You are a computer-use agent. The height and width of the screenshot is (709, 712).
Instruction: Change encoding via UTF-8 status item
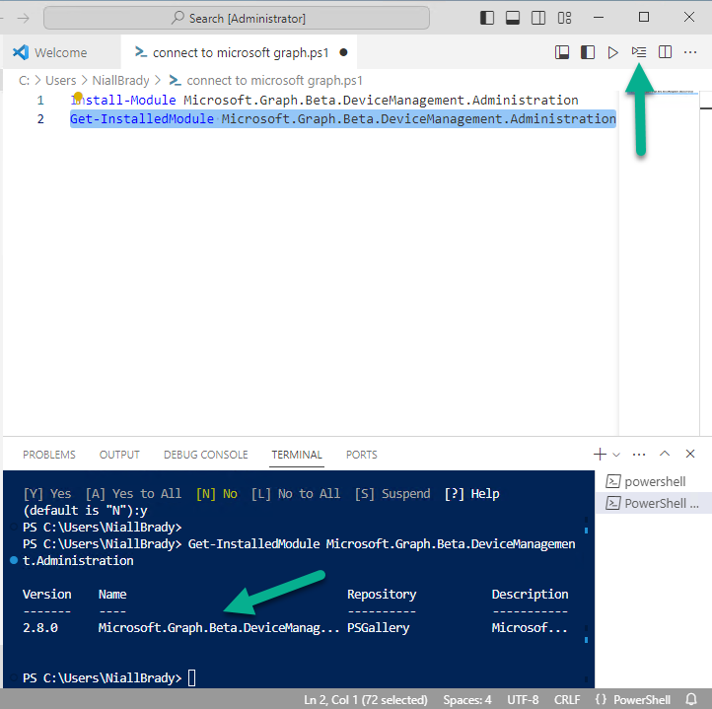point(523,700)
